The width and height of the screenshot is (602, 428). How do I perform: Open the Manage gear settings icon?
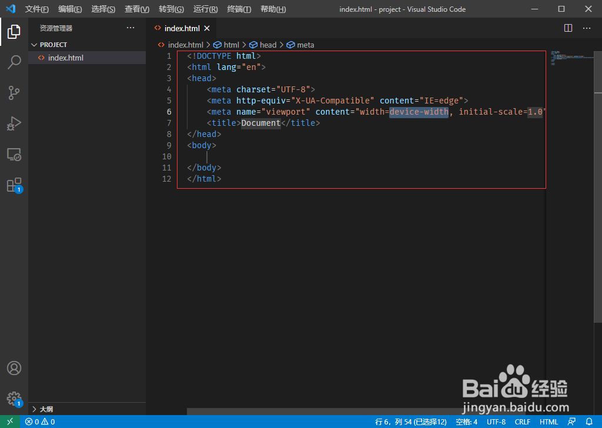[14, 399]
